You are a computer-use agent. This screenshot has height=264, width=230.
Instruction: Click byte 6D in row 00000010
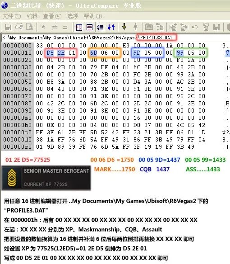[94, 53]
